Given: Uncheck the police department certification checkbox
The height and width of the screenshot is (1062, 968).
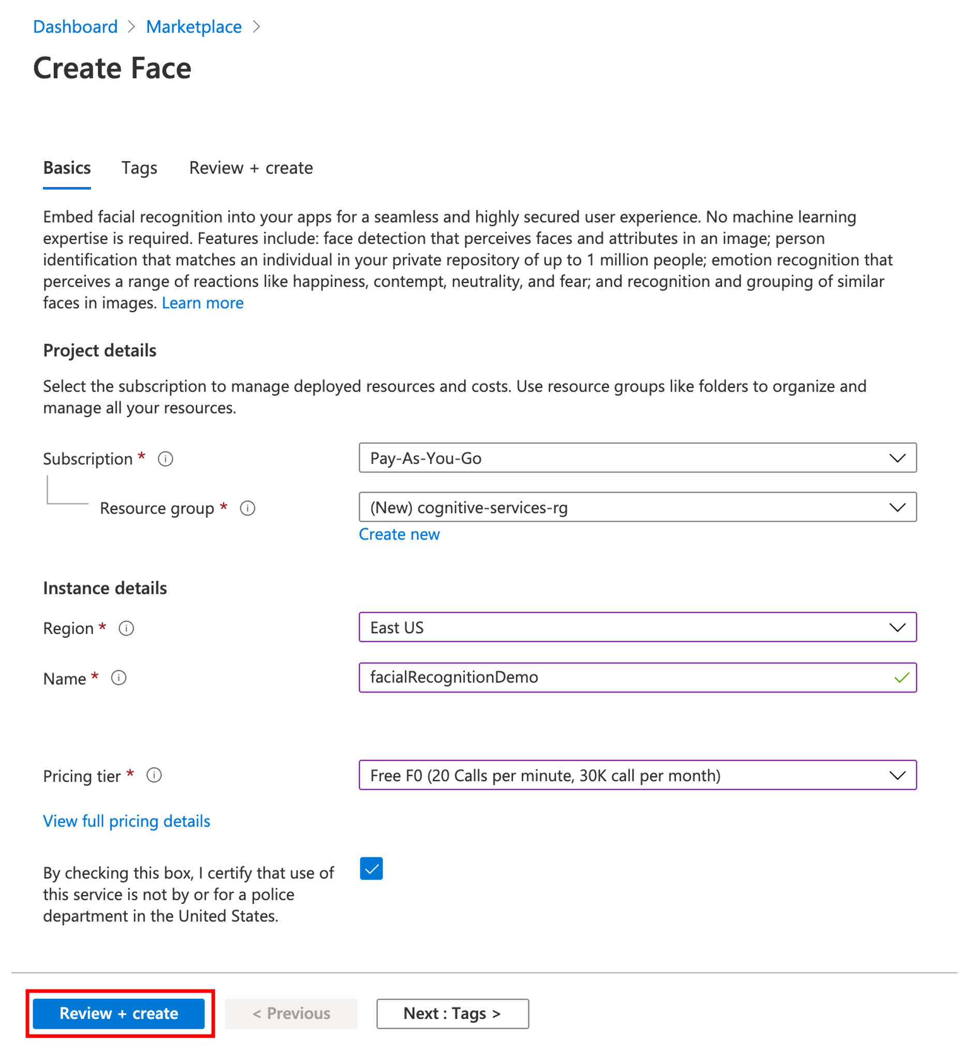Looking at the screenshot, I should tap(372, 869).
